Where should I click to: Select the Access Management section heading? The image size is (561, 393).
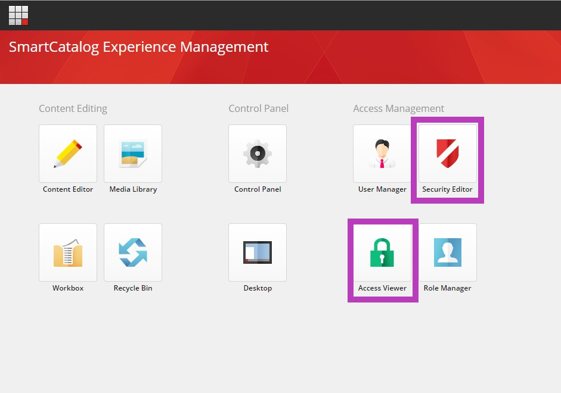point(399,108)
